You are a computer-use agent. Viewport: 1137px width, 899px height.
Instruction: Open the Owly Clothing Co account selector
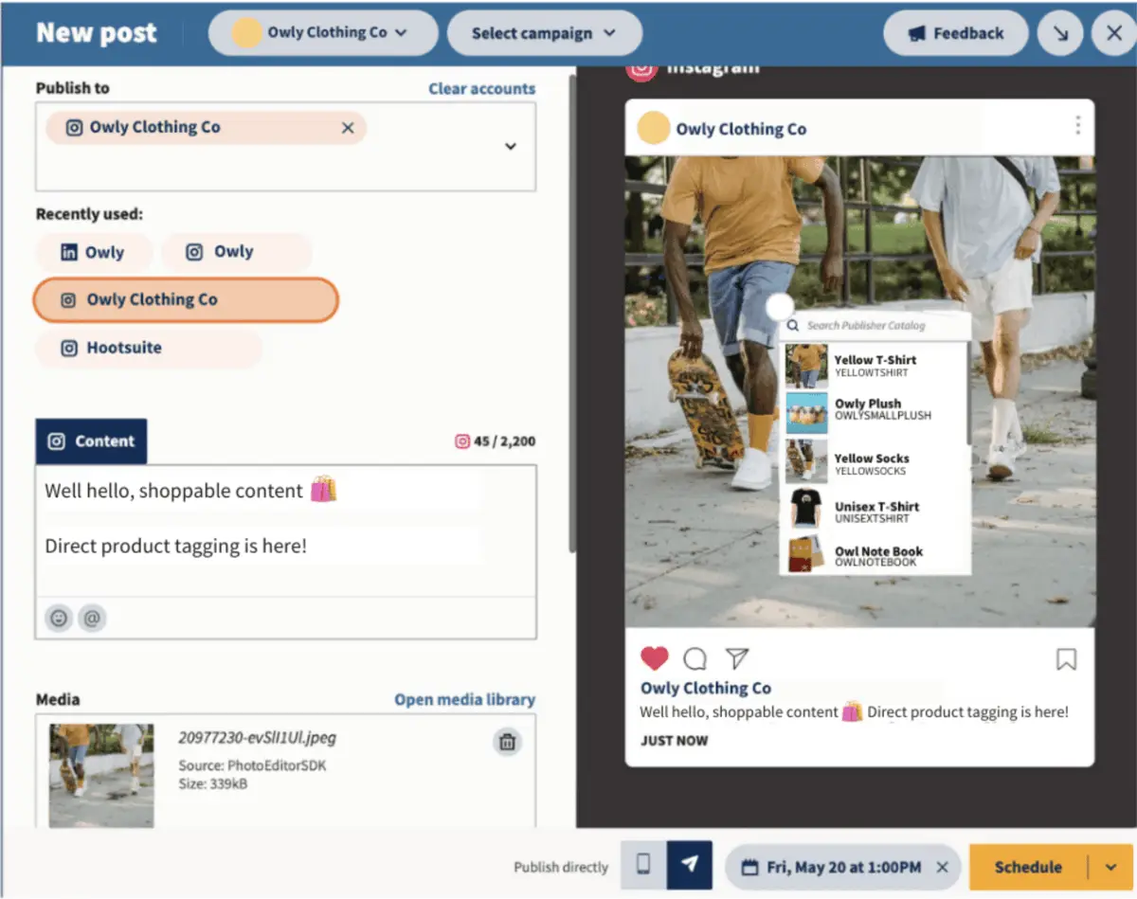pyautogui.click(x=322, y=32)
